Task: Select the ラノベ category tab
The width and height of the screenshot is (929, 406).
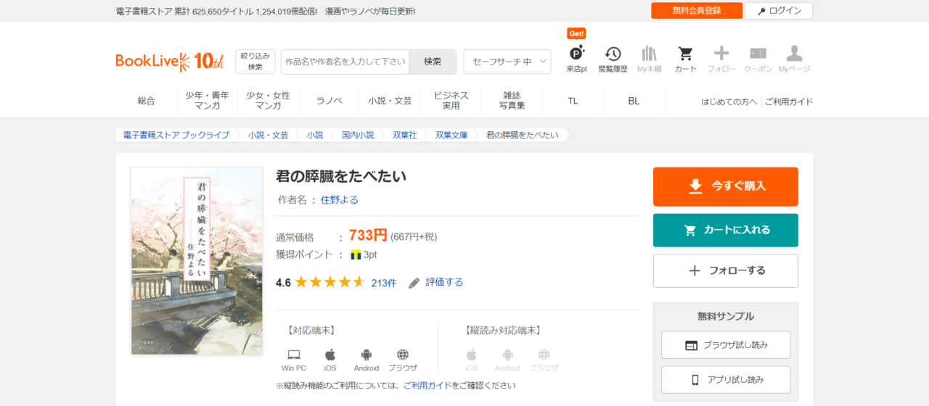Action: (x=329, y=101)
